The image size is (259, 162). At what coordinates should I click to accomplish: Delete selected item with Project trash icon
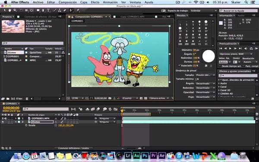click(27, 98)
